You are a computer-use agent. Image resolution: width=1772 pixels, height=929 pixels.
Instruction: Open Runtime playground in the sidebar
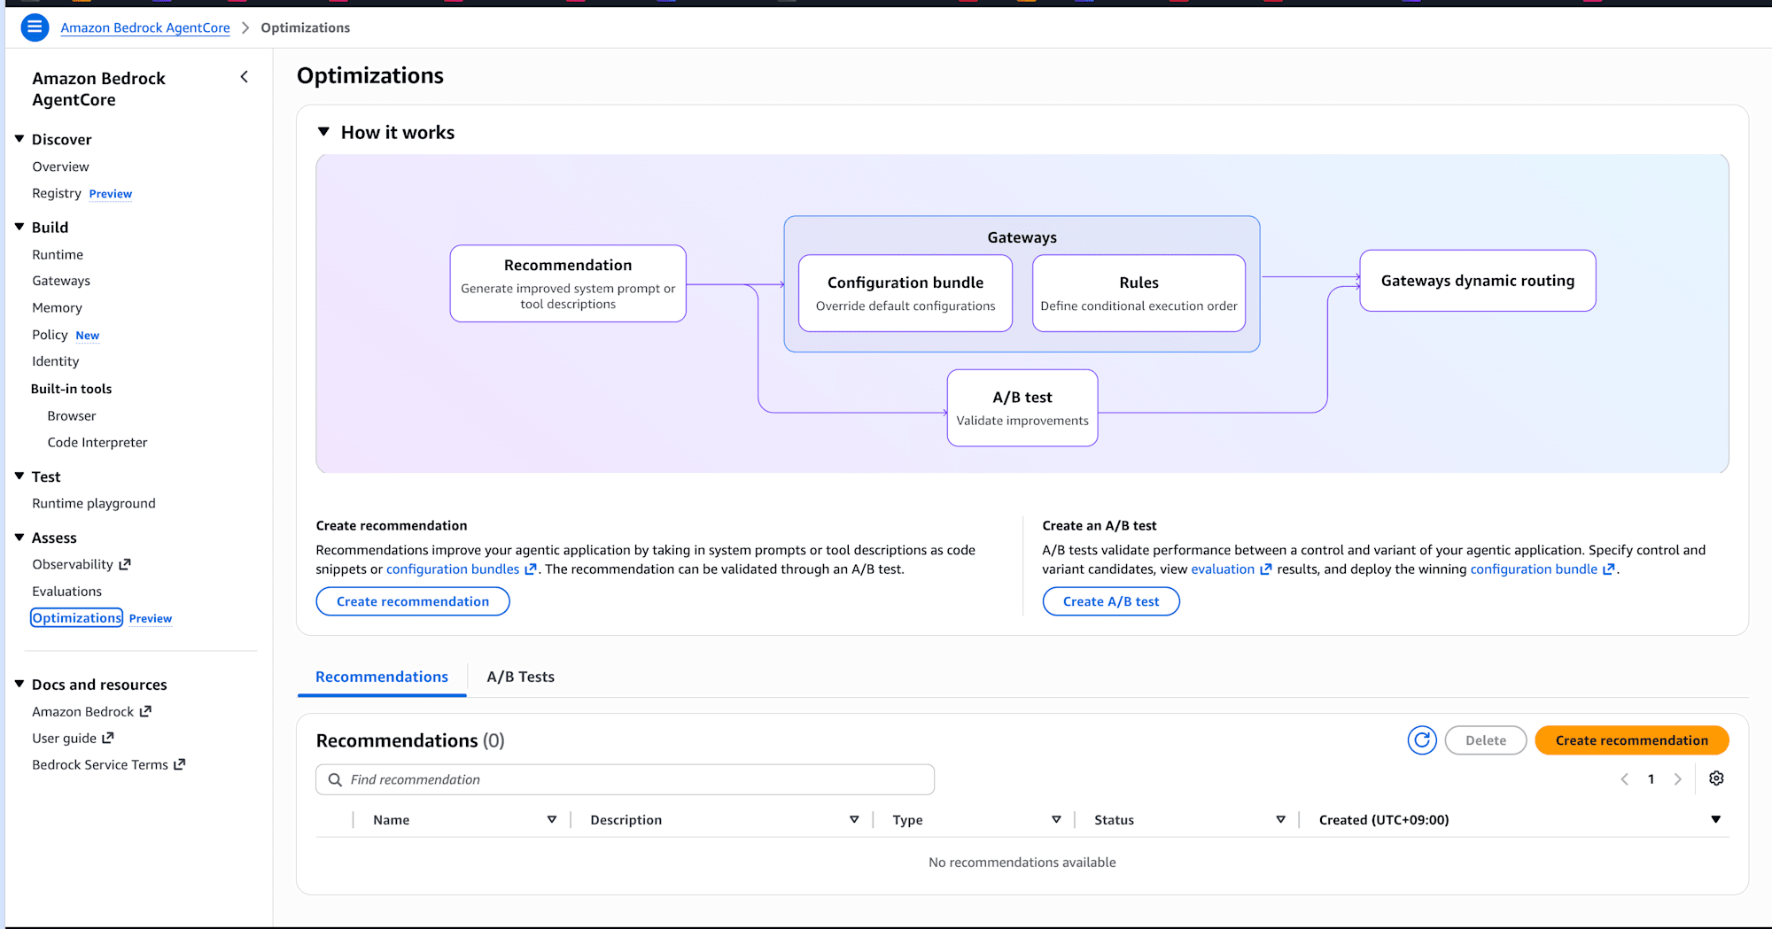94,503
